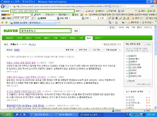Click the show desktop quick launch icon

pos(24,115)
